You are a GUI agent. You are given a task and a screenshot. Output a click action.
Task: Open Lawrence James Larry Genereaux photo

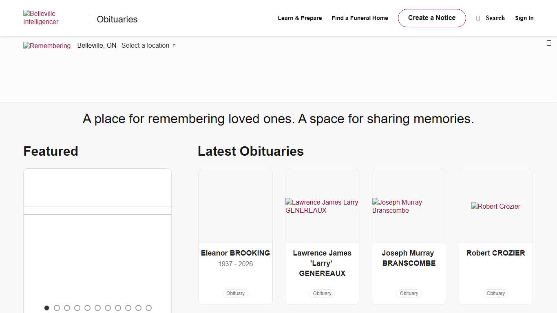tap(322, 206)
